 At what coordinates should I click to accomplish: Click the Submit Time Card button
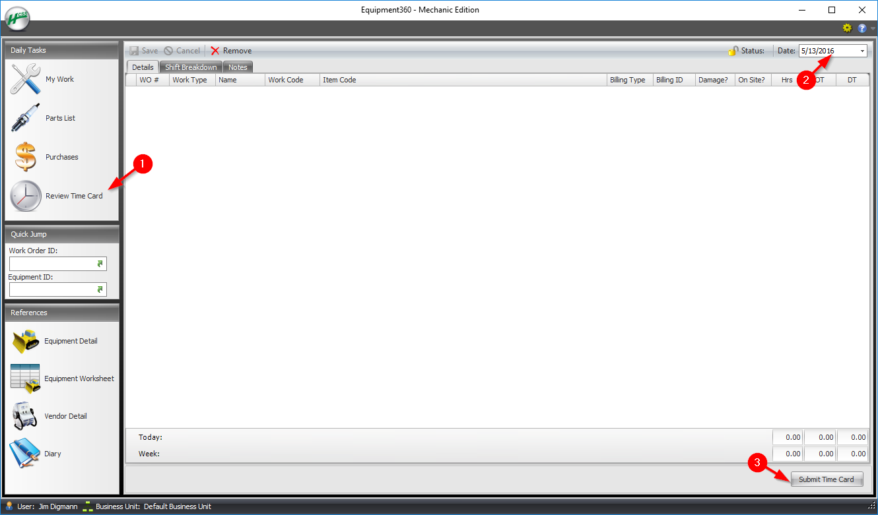827,479
